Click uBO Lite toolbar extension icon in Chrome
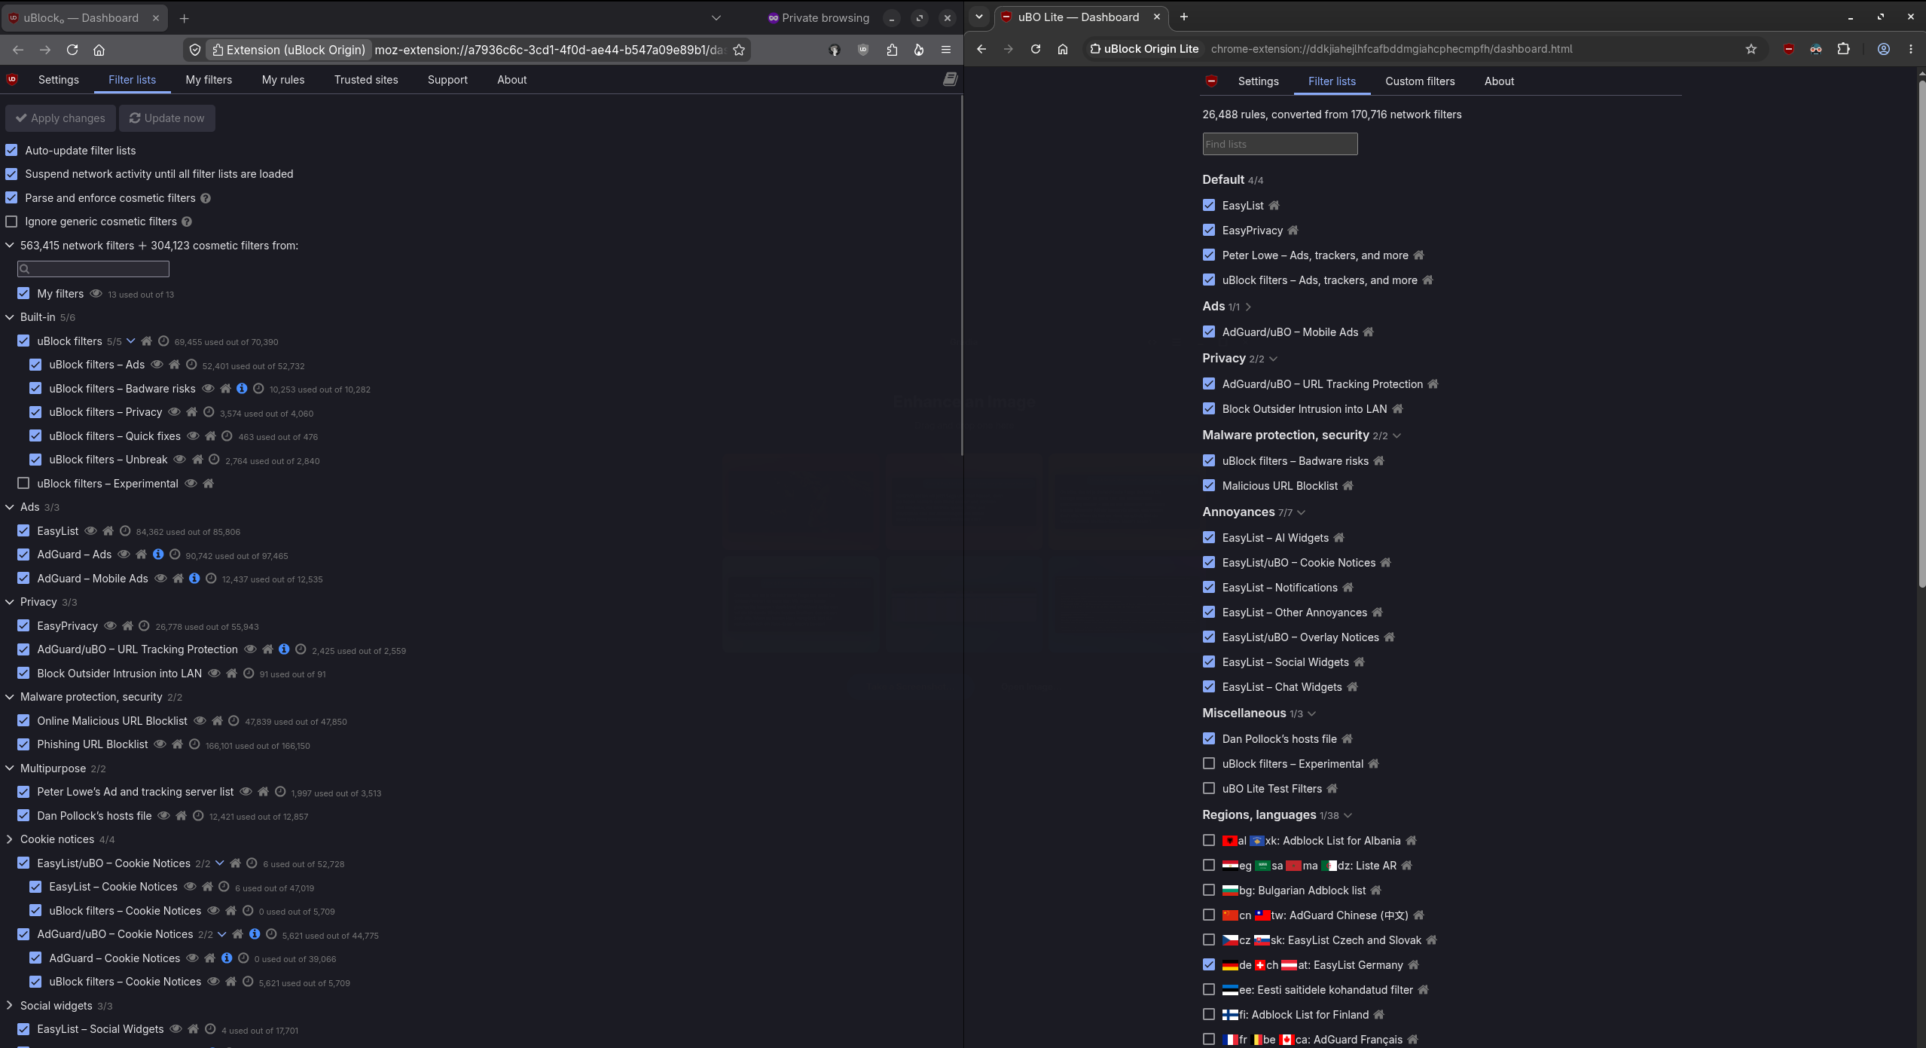 click(x=1789, y=49)
